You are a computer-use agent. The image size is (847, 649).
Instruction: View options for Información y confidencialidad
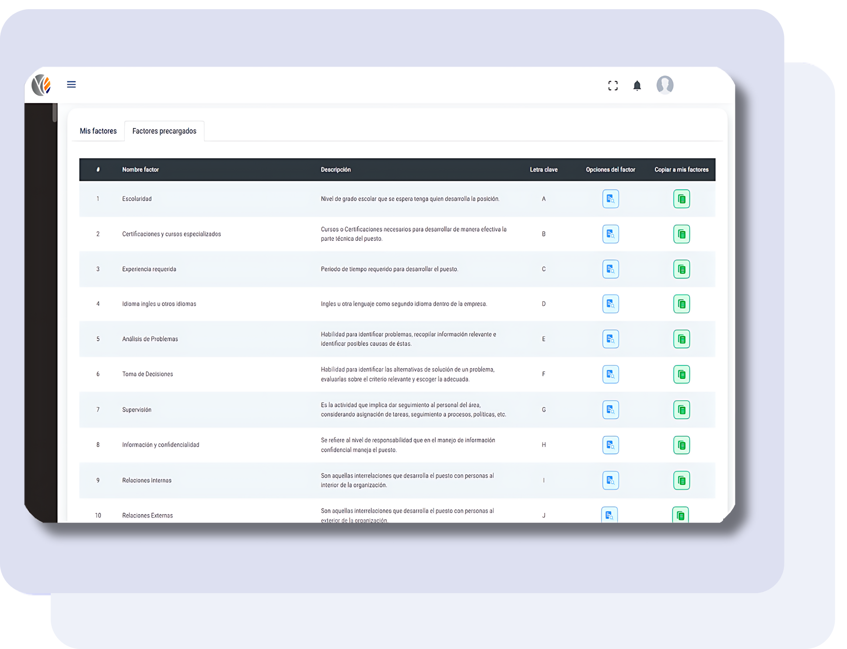coord(610,445)
